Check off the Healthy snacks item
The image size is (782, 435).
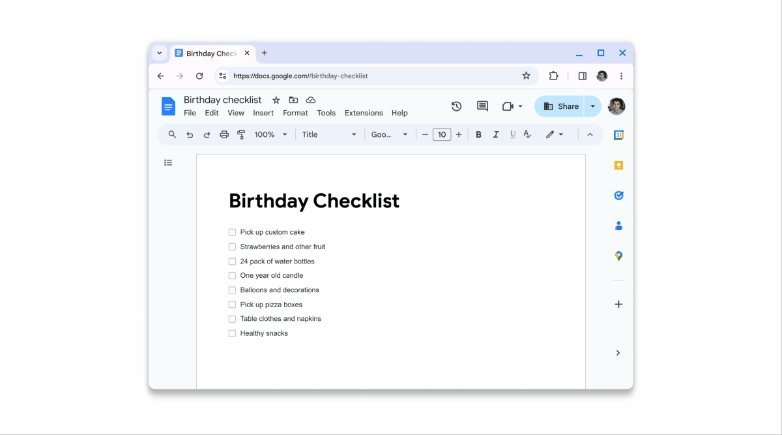click(x=232, y=333)
